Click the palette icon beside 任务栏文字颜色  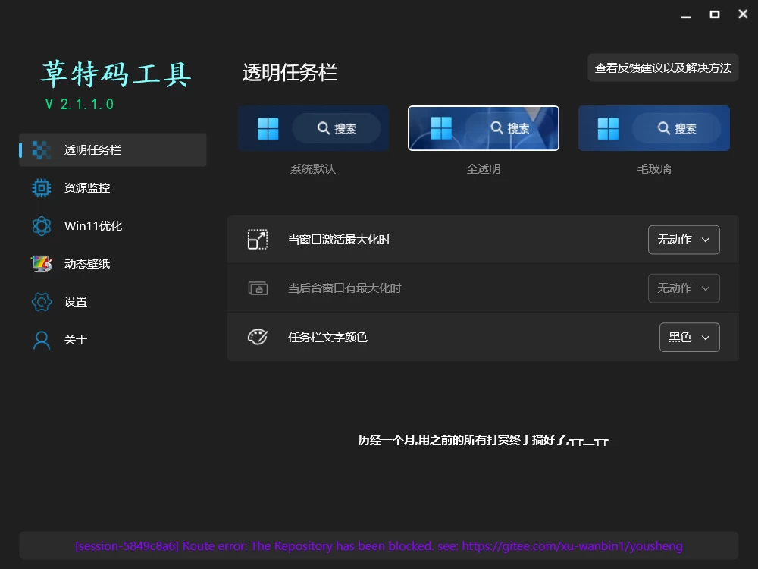(258, 337)
